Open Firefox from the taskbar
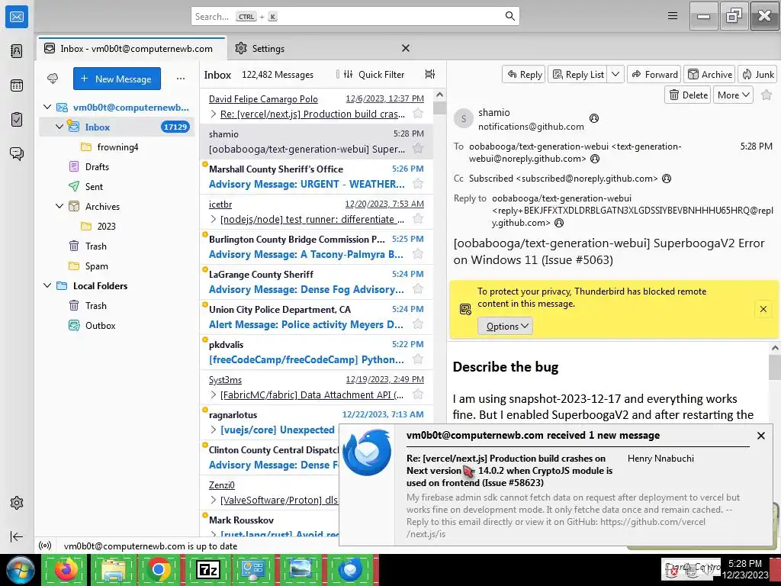 [x=67, y=569]
